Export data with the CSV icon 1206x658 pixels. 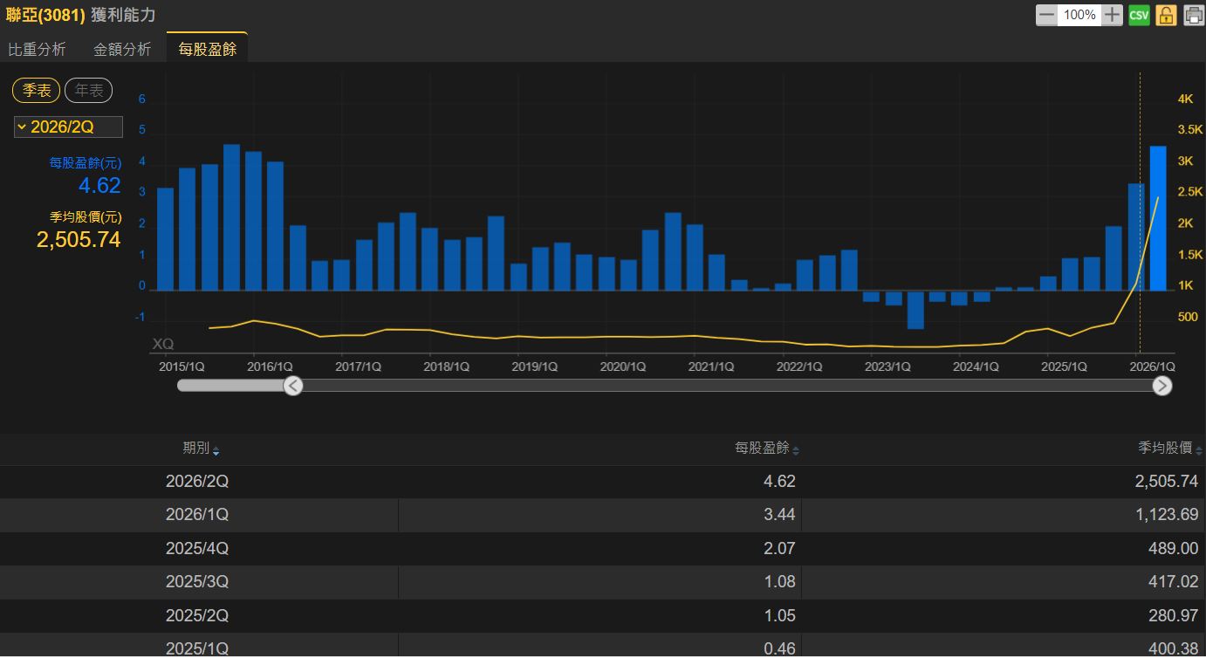coord(1139,15)
